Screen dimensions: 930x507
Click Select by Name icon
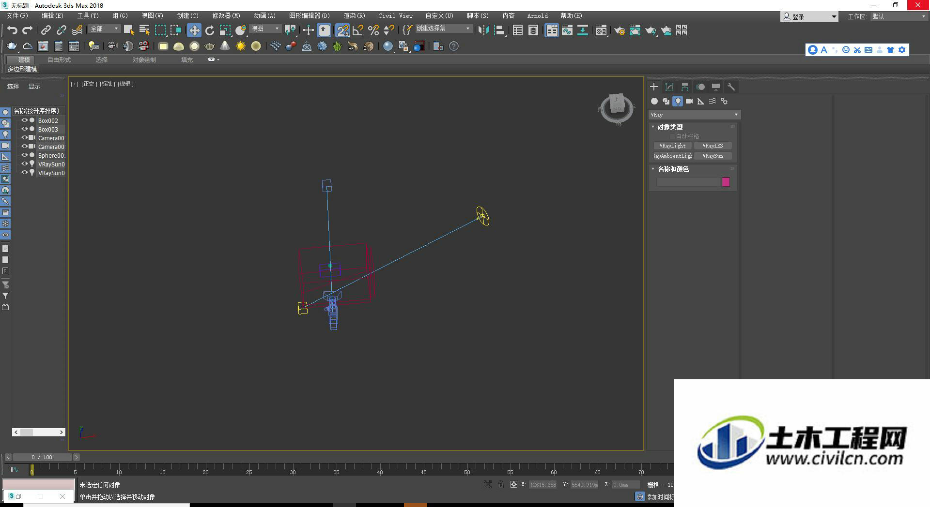tap(144, 30)
